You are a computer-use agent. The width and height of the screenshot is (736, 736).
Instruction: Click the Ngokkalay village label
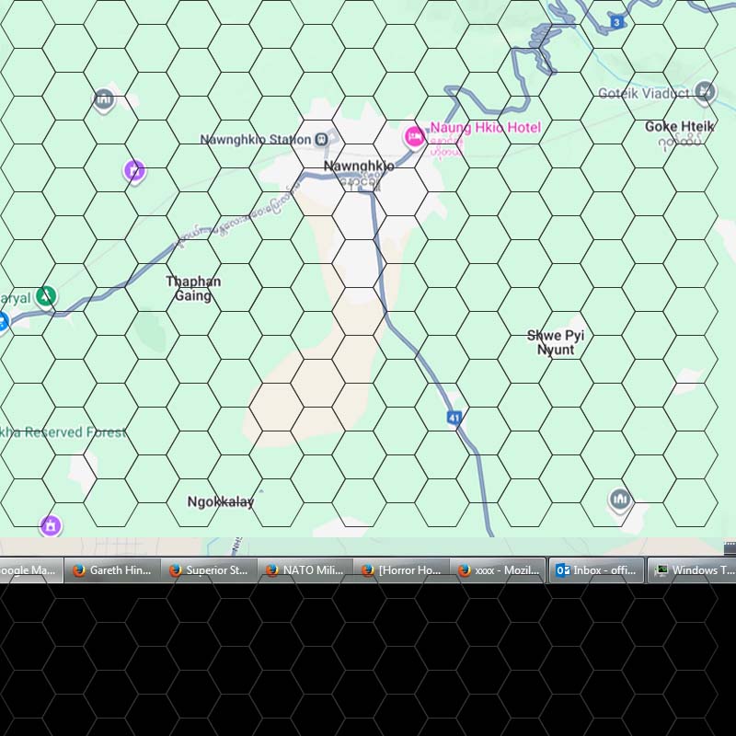click(221, 501)
